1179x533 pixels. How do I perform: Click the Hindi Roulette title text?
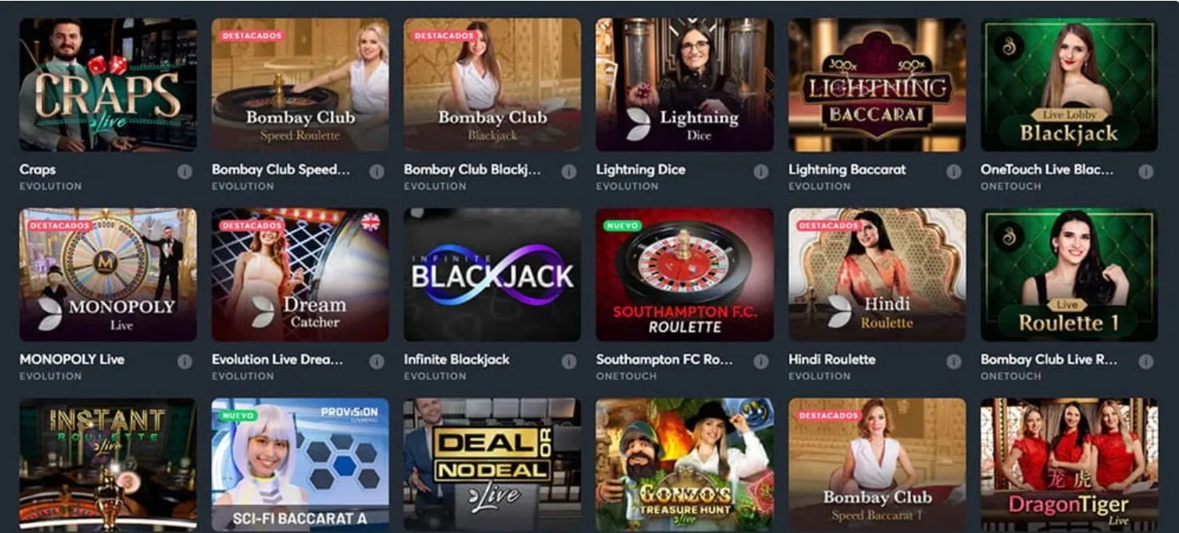coord(832,360)
